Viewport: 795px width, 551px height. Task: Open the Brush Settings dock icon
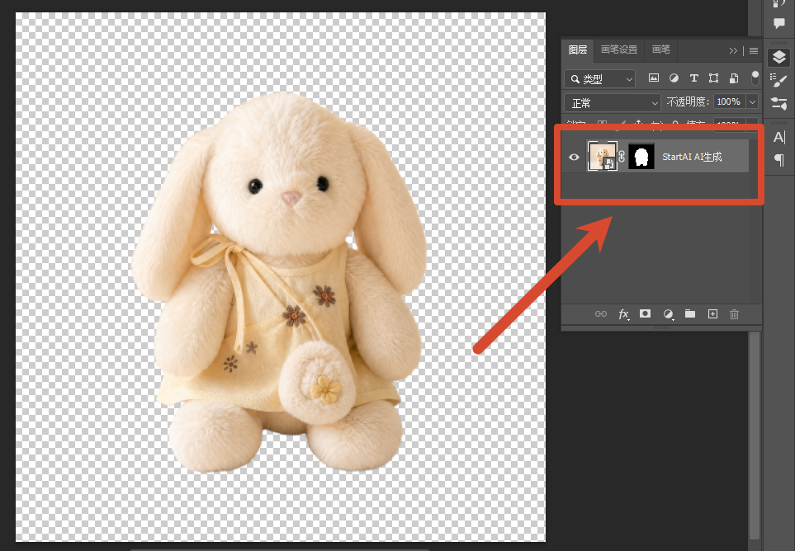(x=778, y=80)
